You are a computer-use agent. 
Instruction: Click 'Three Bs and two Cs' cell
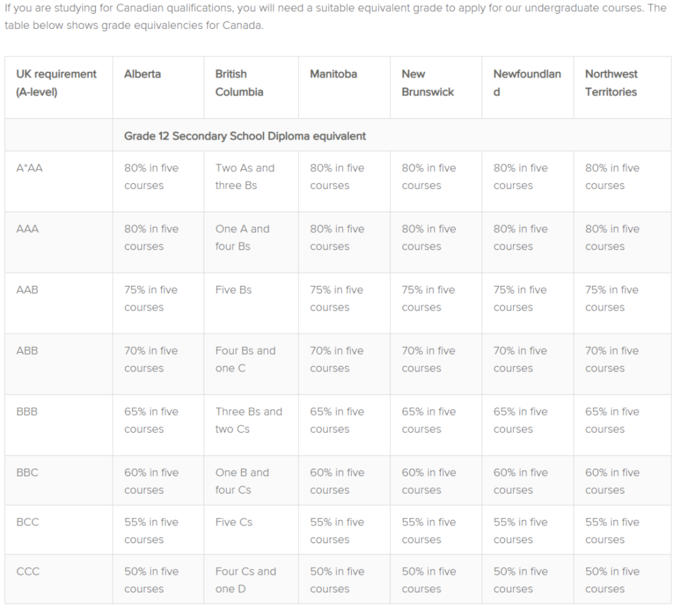pyautogui.click(x=251, y=425)
